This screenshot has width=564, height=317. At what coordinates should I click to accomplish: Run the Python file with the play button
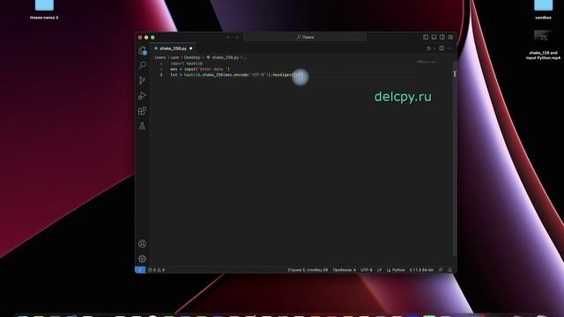(x=429, y=48)
